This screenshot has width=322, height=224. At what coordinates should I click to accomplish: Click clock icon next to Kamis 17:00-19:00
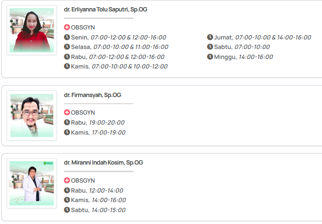pyautogui.click(x=67, y=132)
